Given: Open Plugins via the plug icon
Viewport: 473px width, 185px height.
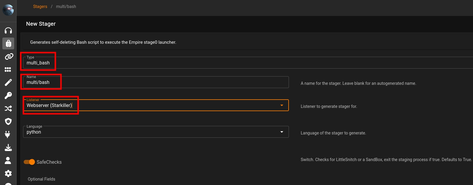Looking at the screenshot, I should (8, 134).
